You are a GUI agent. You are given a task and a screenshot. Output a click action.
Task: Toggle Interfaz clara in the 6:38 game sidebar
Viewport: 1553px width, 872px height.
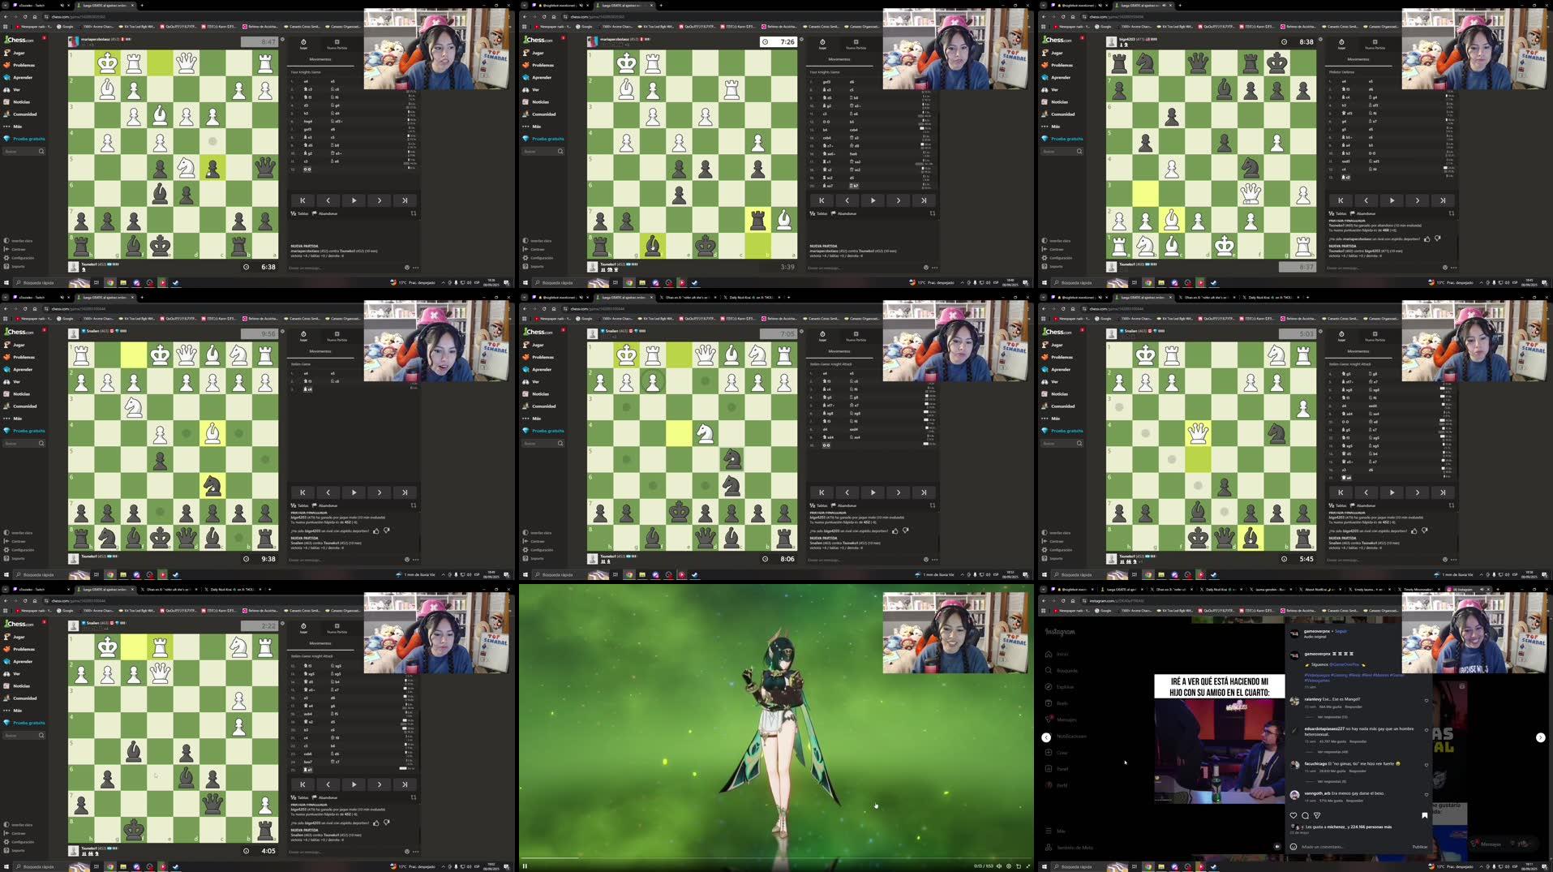(18, 241)
